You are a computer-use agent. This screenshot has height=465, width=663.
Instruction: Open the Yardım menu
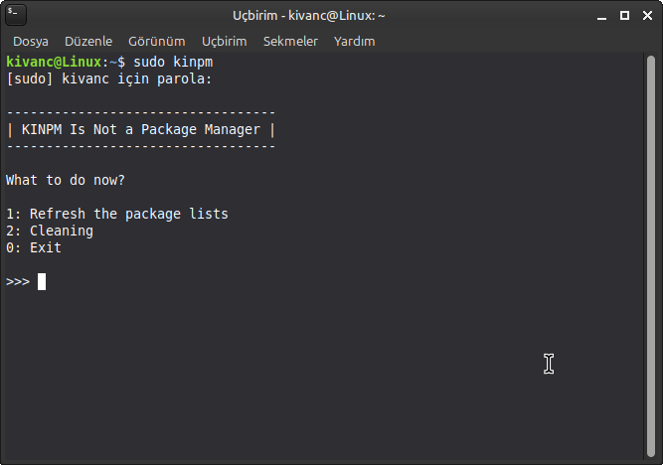356,42
